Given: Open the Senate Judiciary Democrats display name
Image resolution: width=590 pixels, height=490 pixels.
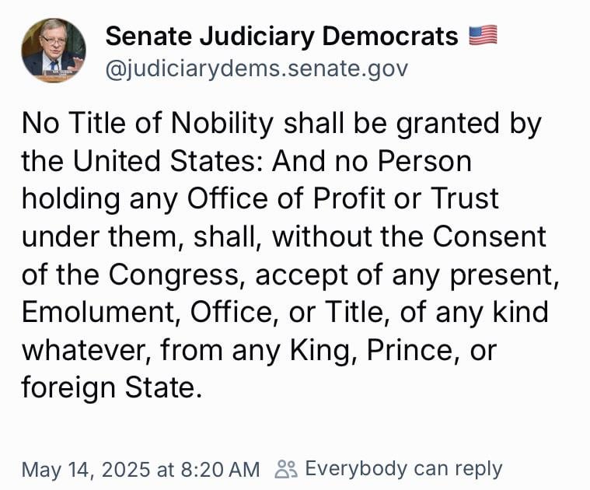Looking at the screenshot, I should tap(281, 36).
